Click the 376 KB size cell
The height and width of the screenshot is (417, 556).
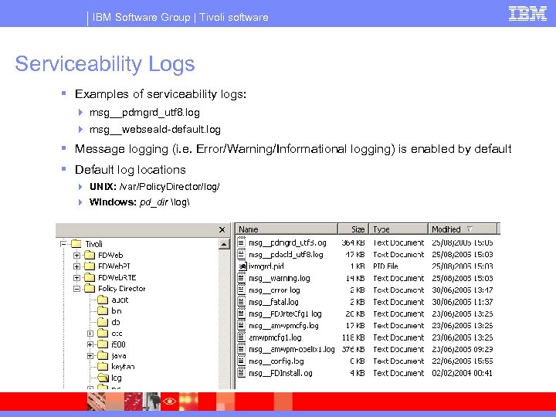coord(353,349)
